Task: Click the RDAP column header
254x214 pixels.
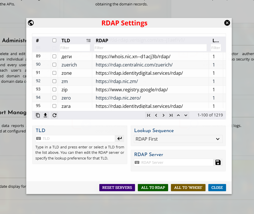Action: pyautogui.click(x=102, y=41)
